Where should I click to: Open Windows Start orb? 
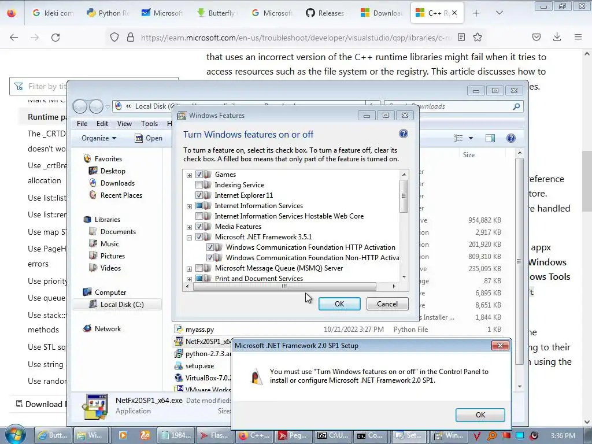15,435
